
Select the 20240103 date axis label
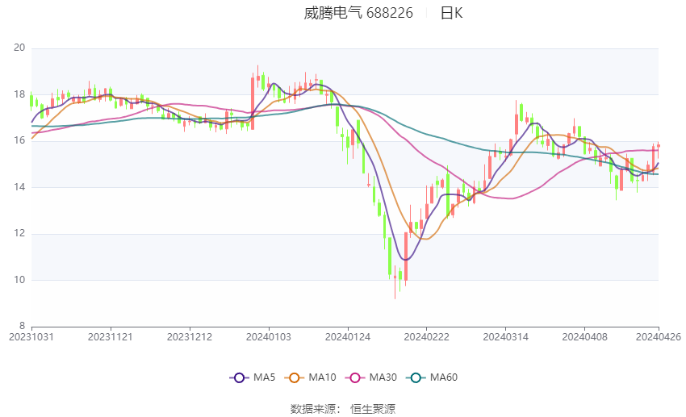(268, 336)
